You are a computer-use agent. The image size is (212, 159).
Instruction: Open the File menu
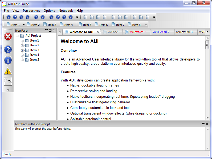click(x=6, y=11)
